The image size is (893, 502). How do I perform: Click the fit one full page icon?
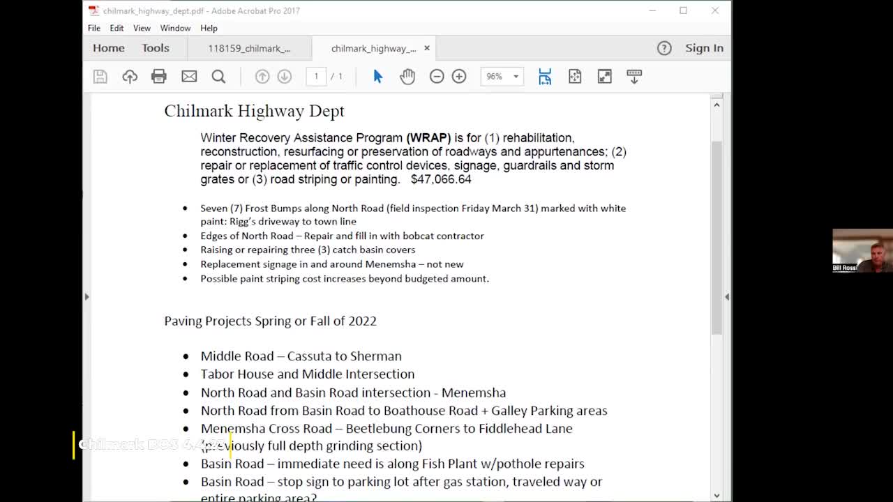point(575,77)
